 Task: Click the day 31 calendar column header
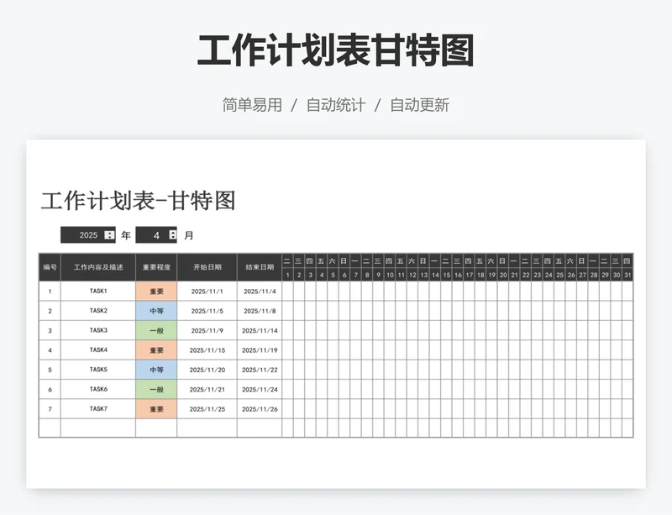coord(629,273)
